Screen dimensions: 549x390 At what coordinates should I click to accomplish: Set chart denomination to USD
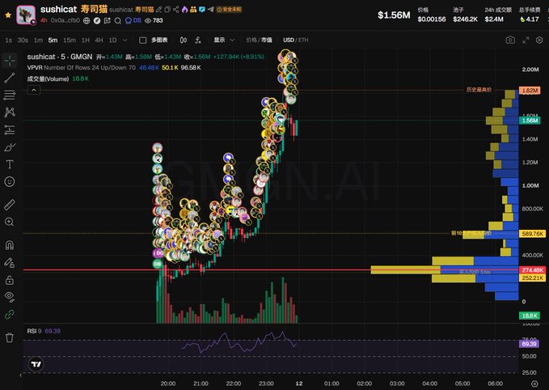click(289, 40)
